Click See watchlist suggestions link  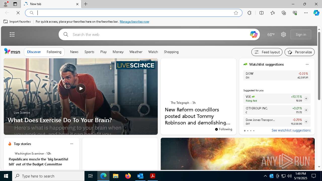(x=291, y=130)
